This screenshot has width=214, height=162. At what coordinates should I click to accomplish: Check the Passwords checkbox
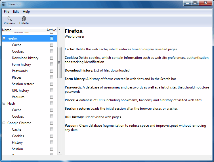click(x=51, y=71)
